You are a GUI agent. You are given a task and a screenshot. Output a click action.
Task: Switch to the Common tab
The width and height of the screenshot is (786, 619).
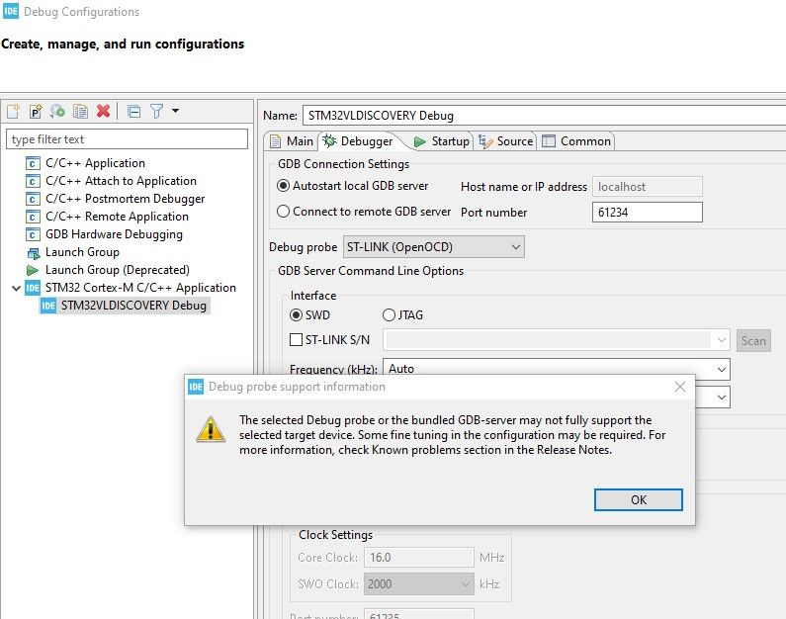tap(577, 141)
